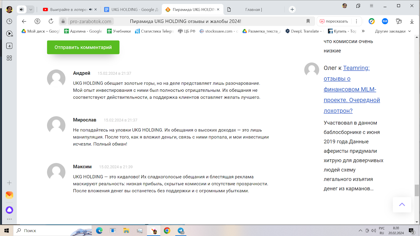Click commenter name Максим
The width and height of the screenshot is (420, 236).
pos(82,167)
